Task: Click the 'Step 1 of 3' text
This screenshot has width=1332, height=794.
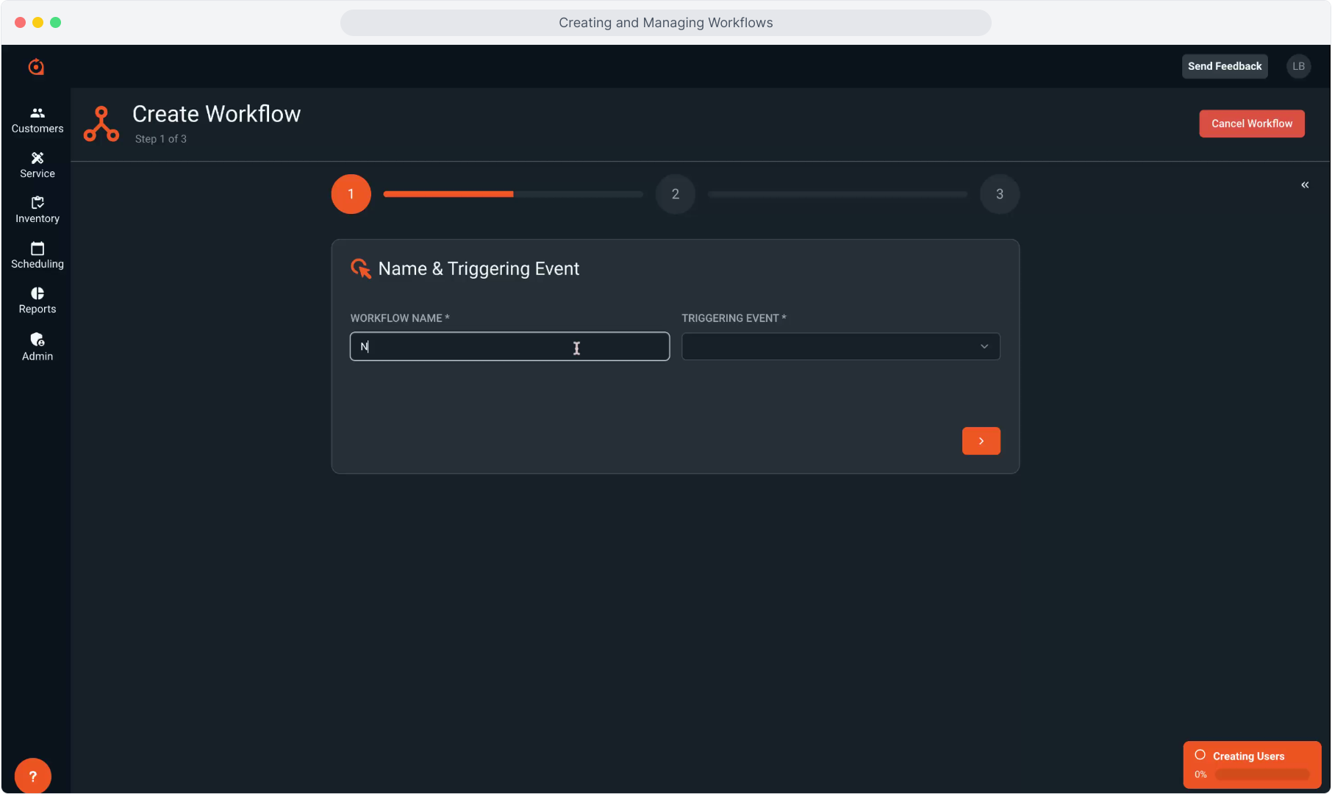Action: pyautogui.click(x=161, y=139)
